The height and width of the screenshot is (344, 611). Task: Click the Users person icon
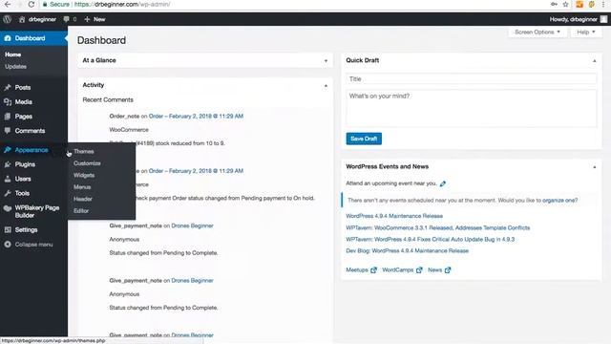tap(8, 179)
